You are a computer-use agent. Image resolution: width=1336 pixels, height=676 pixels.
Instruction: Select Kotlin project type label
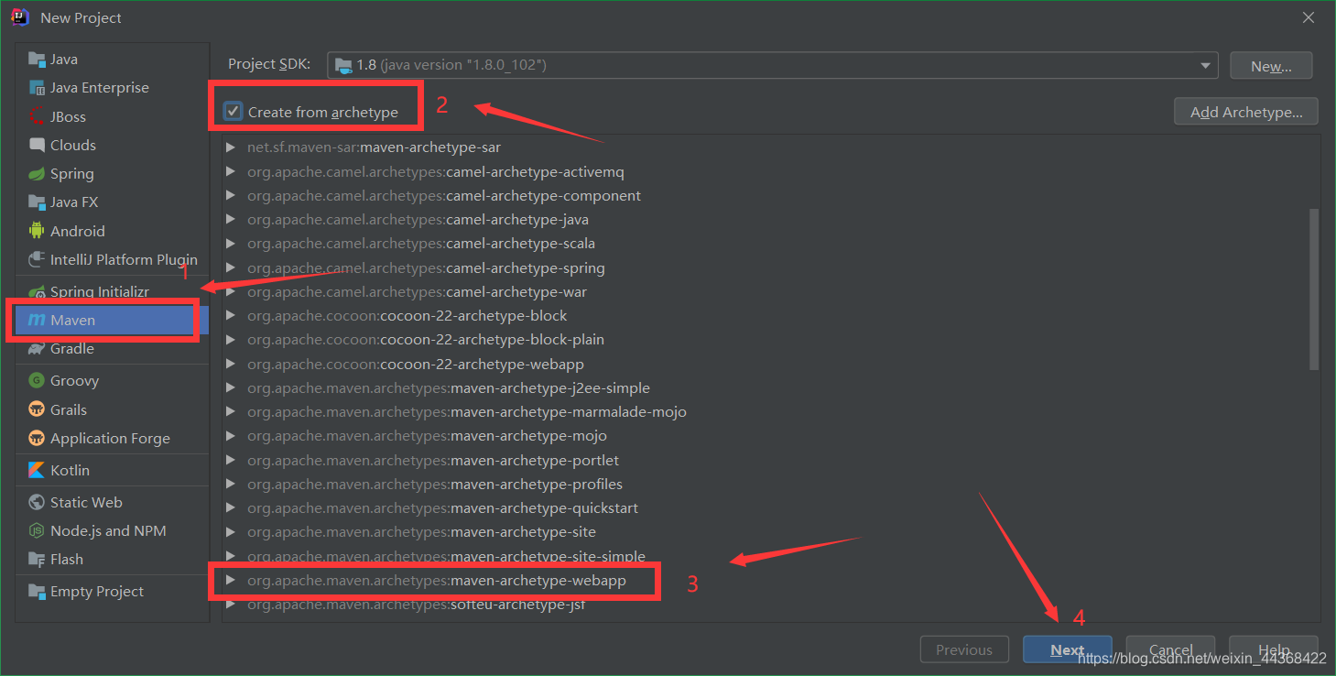70,470
